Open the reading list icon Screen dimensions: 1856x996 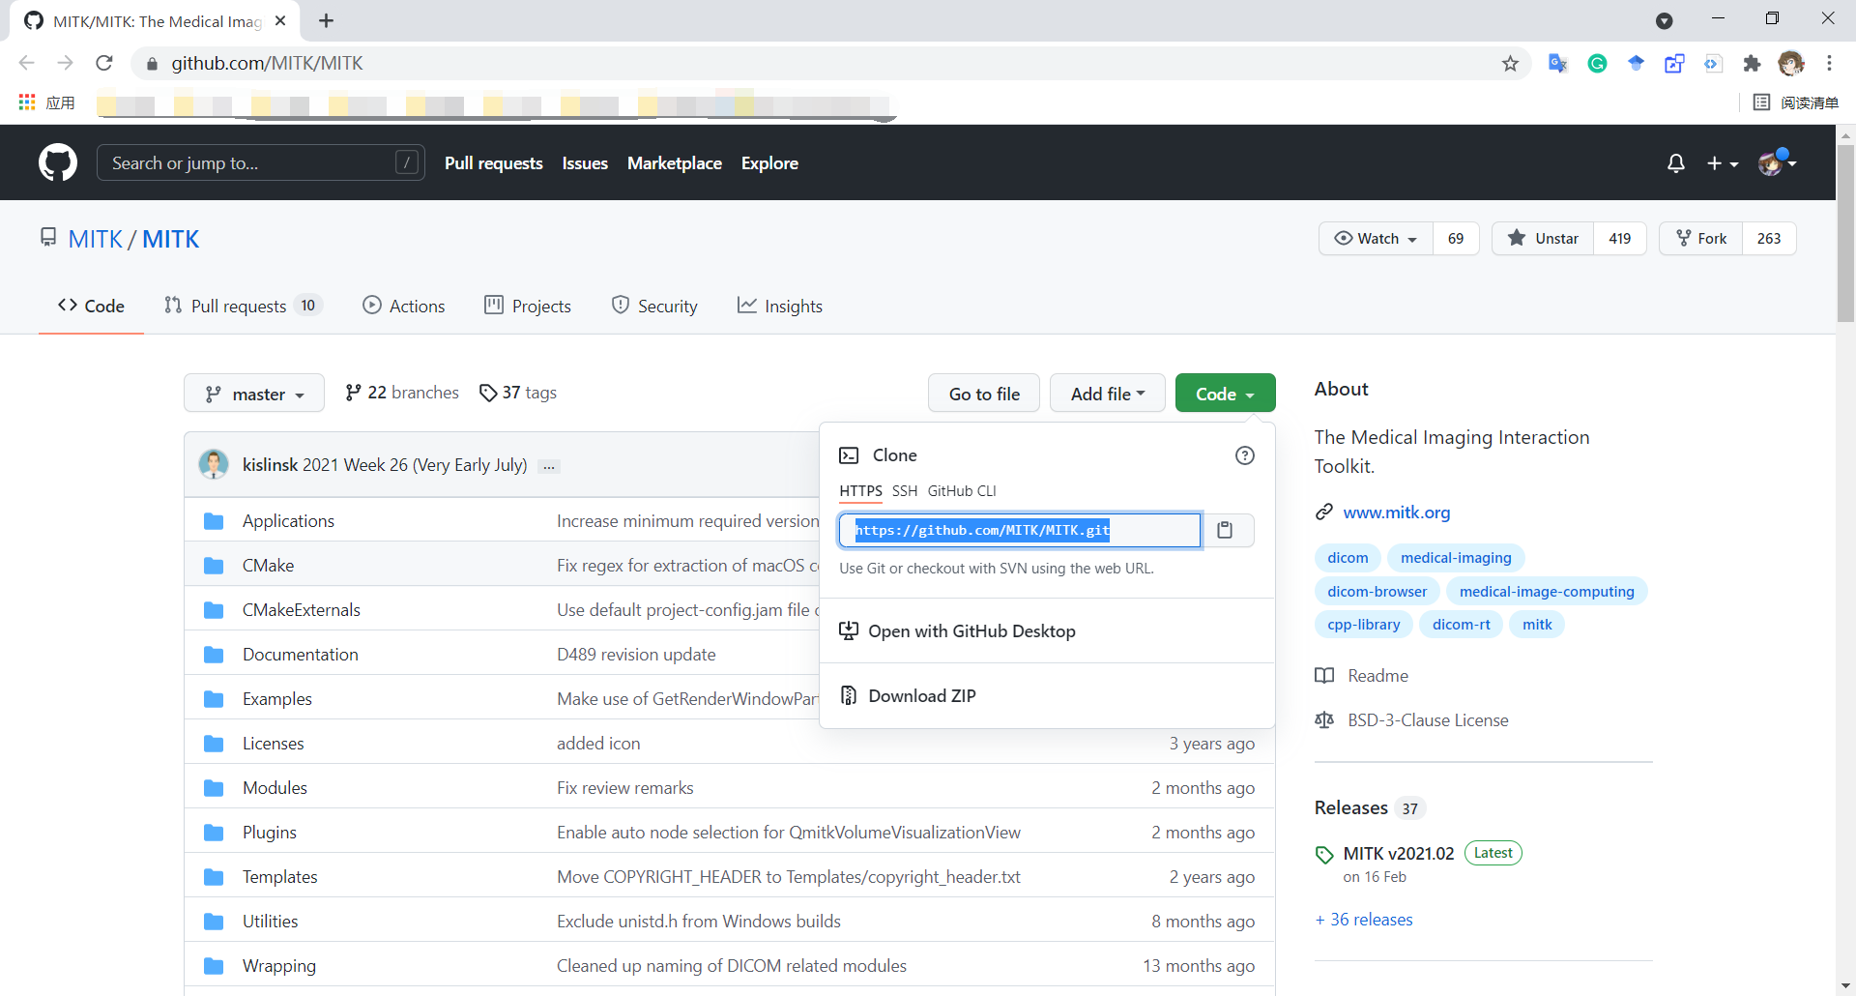1761,103
